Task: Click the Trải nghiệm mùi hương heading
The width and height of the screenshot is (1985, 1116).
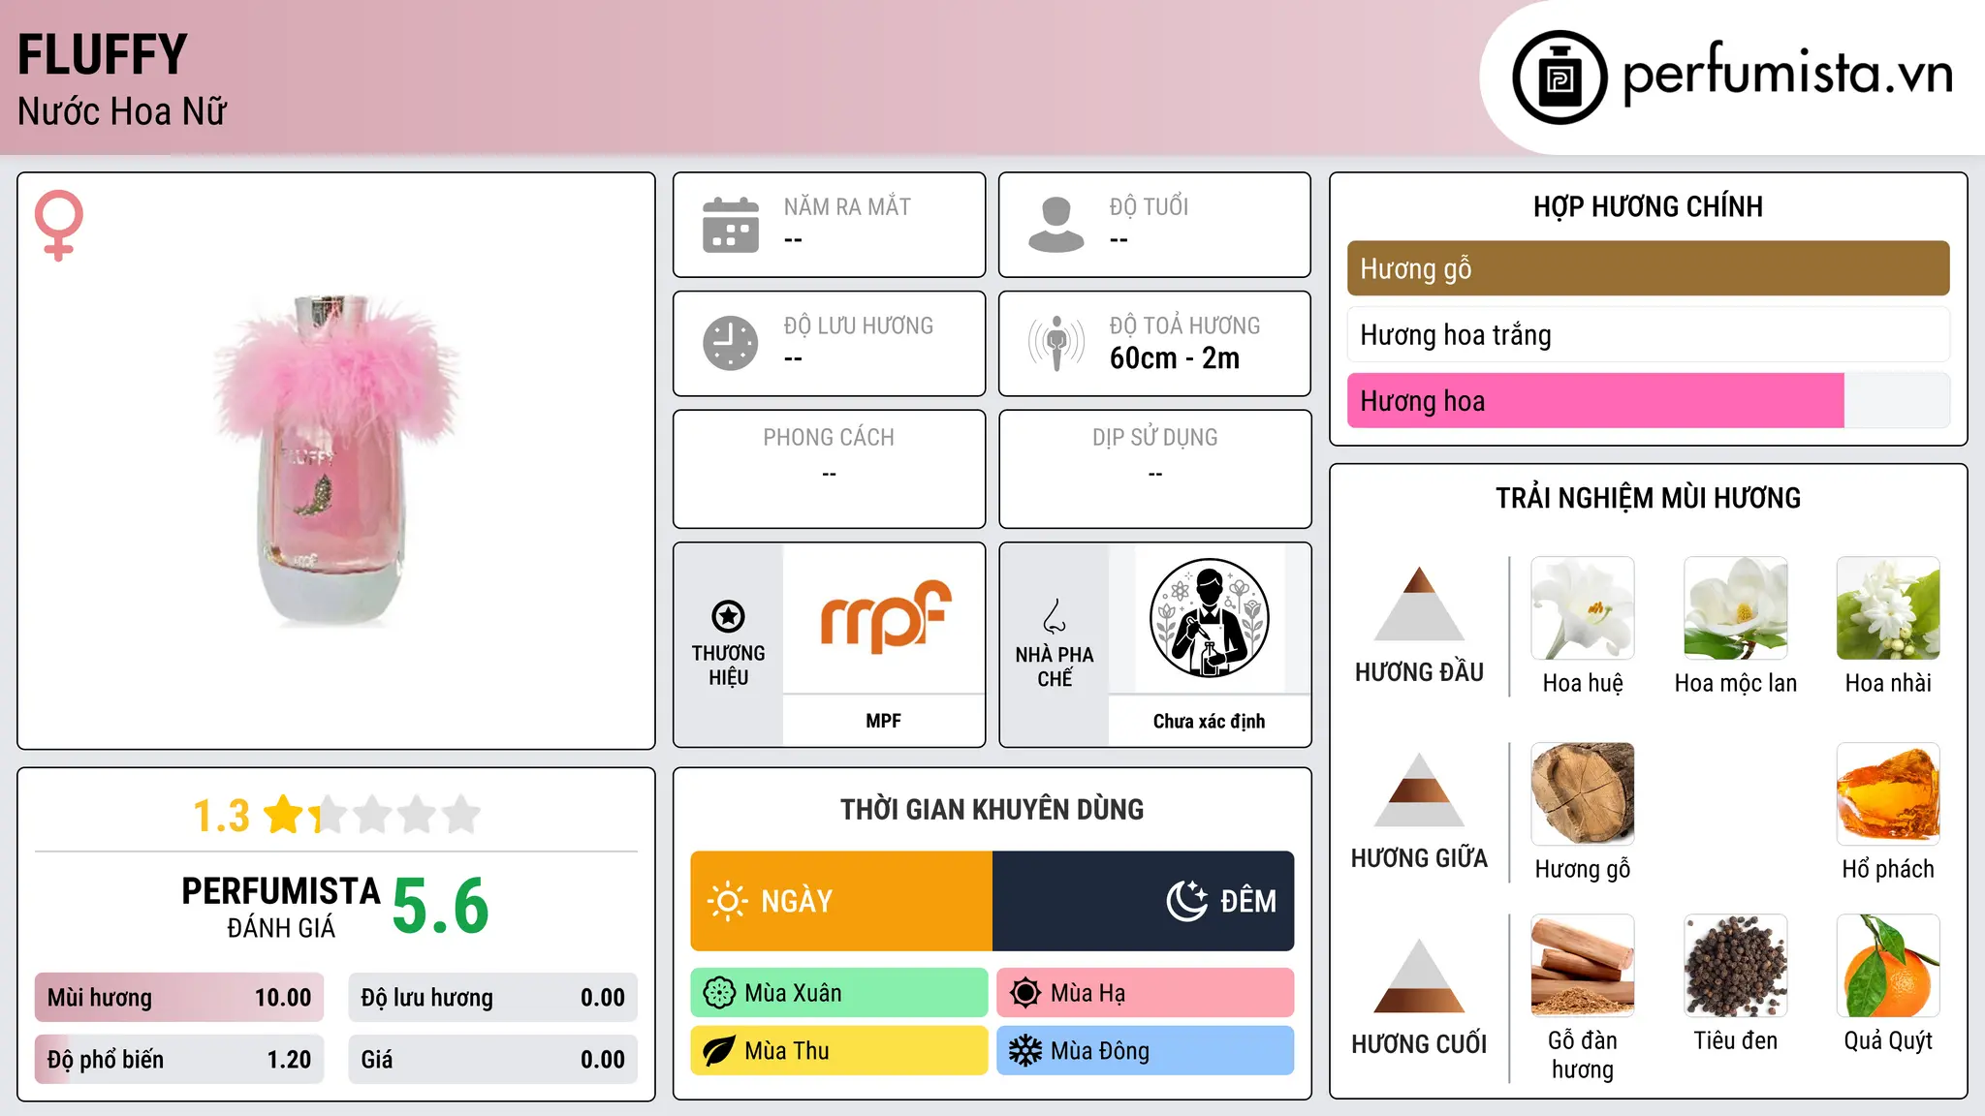Action: coord(1649,498)
